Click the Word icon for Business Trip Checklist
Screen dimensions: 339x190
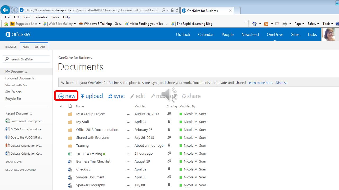70,162
